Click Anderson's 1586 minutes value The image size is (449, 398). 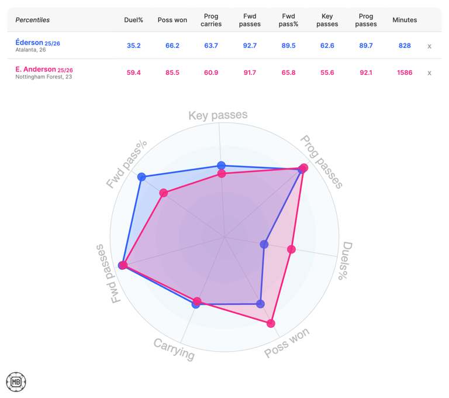[405, 73]
